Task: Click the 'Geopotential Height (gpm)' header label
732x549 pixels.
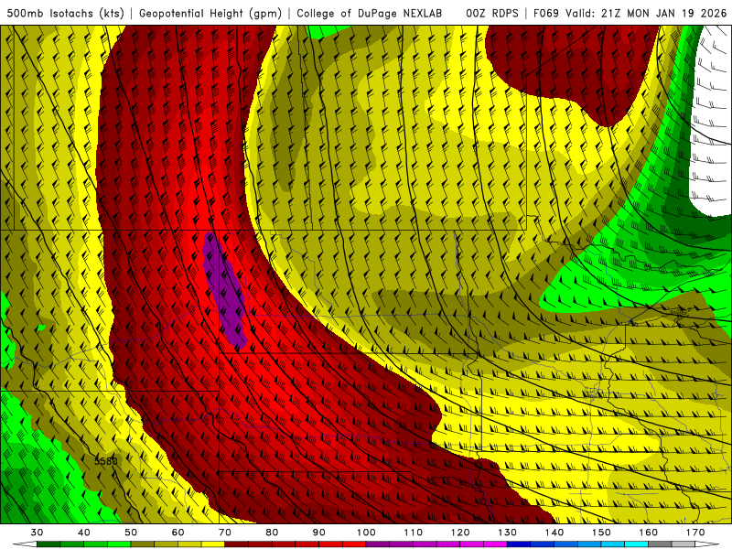Action: click(x=210, y=13)
